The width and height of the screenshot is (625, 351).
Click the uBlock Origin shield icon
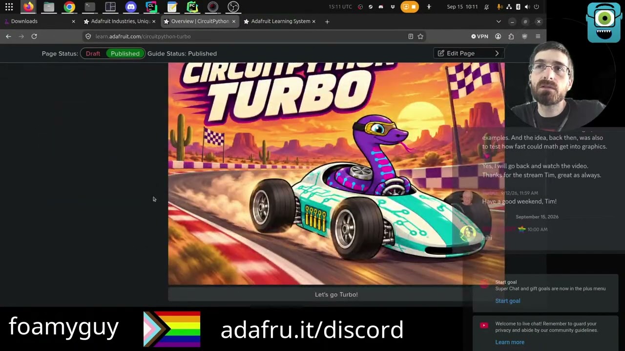[x=524, y=36]
